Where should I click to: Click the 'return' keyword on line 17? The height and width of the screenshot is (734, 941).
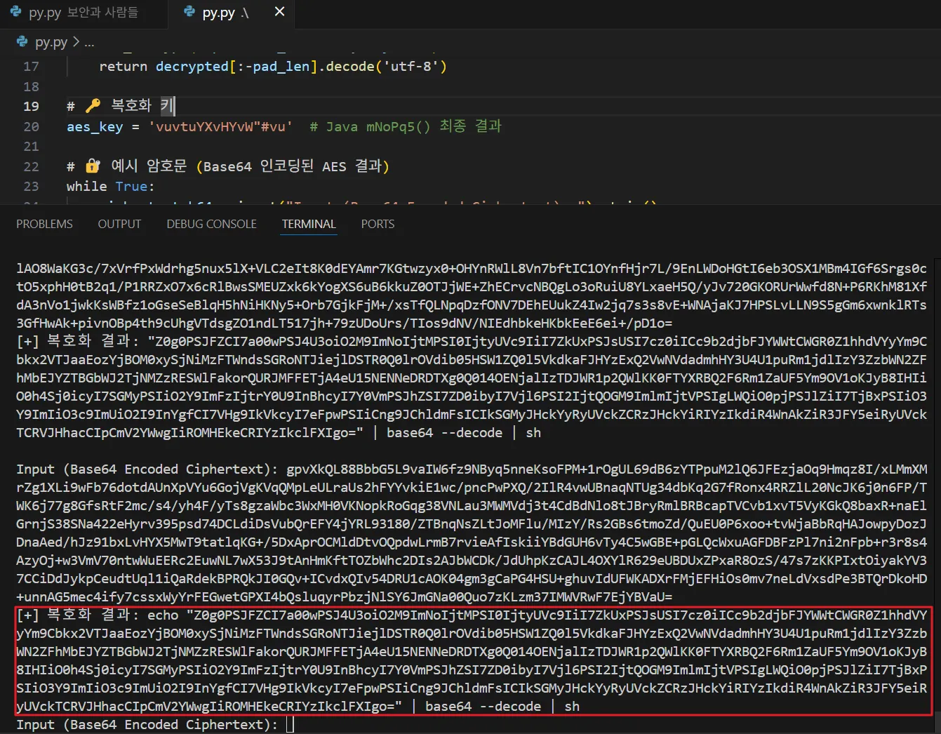124,67
